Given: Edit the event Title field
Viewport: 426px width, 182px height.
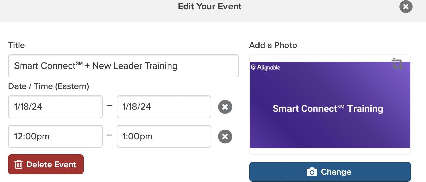Looking at the screenshot, I should click(x=123, y=66).
